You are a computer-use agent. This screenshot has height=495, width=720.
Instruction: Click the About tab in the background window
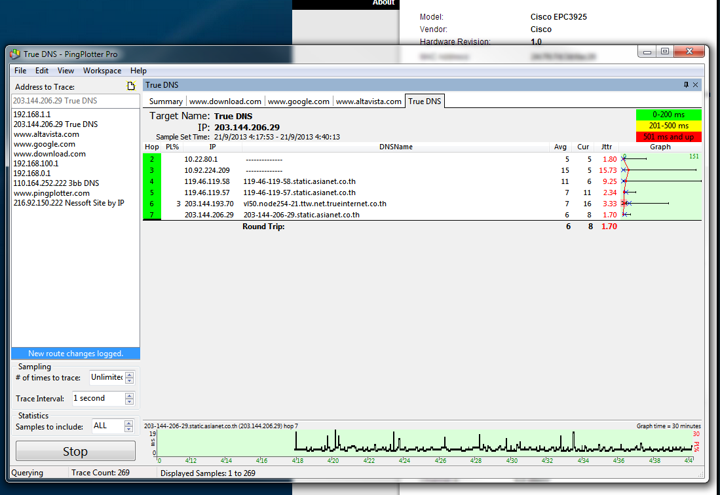click(383, 3)
